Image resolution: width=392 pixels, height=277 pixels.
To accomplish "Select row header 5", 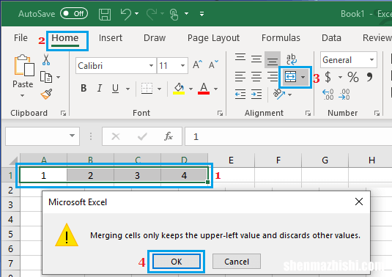I will 10,234.
